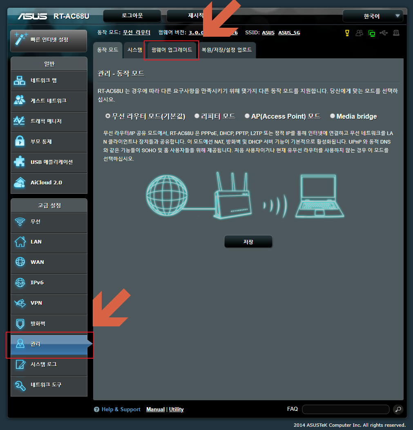Open the Utility link in footer
The image size is (413, 430).
[x=176, y=410]
